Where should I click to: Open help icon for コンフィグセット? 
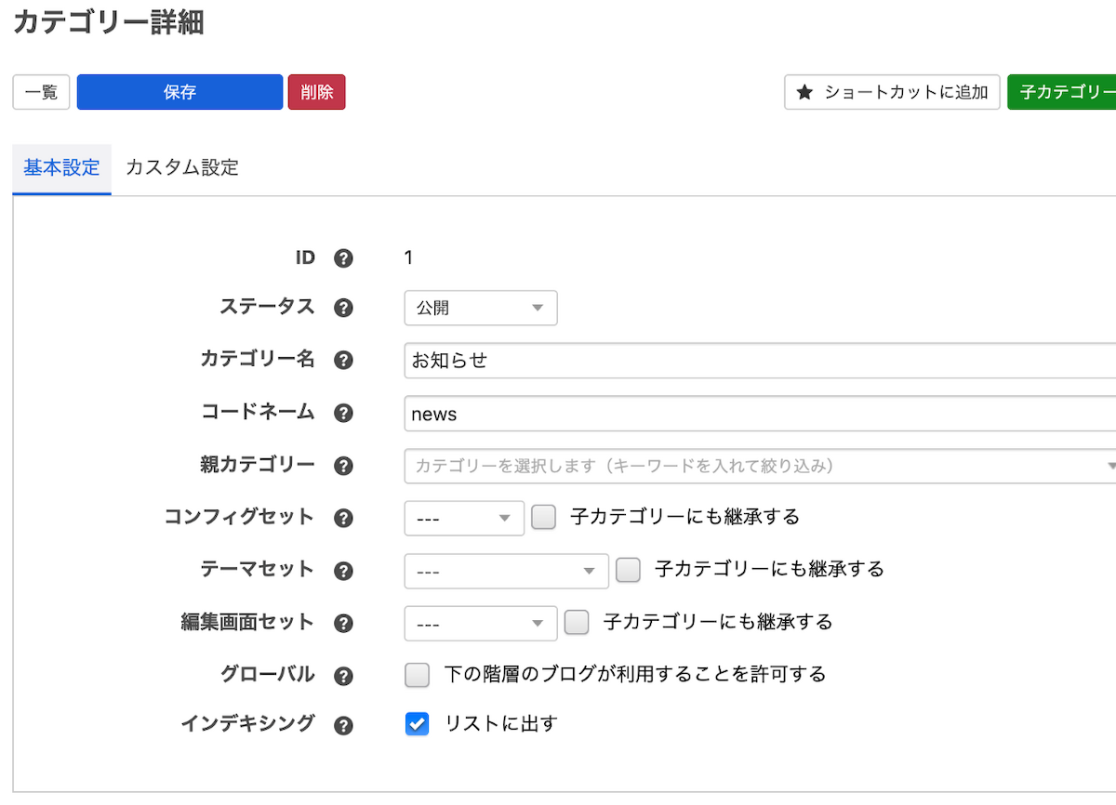343,518
